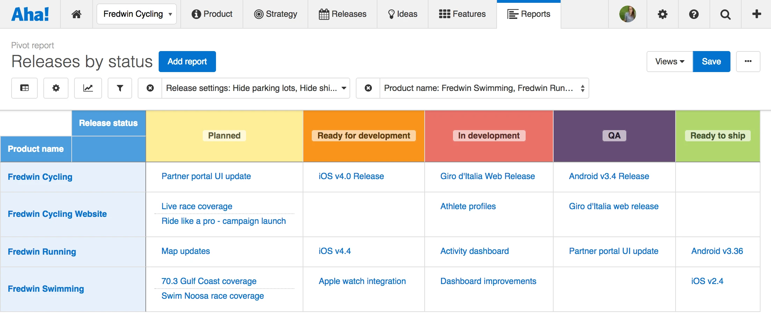Open the Fredwin Cycling product dropdown
771x319 pixels.
click(x=137, y=14)
